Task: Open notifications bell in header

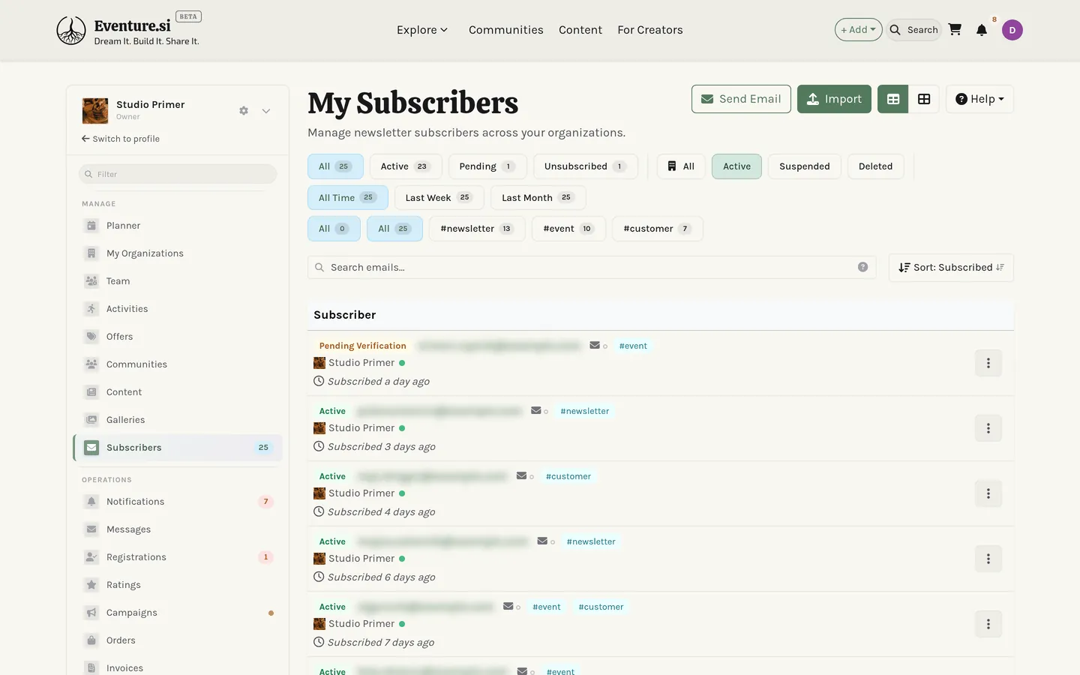Action: [982, 30]
